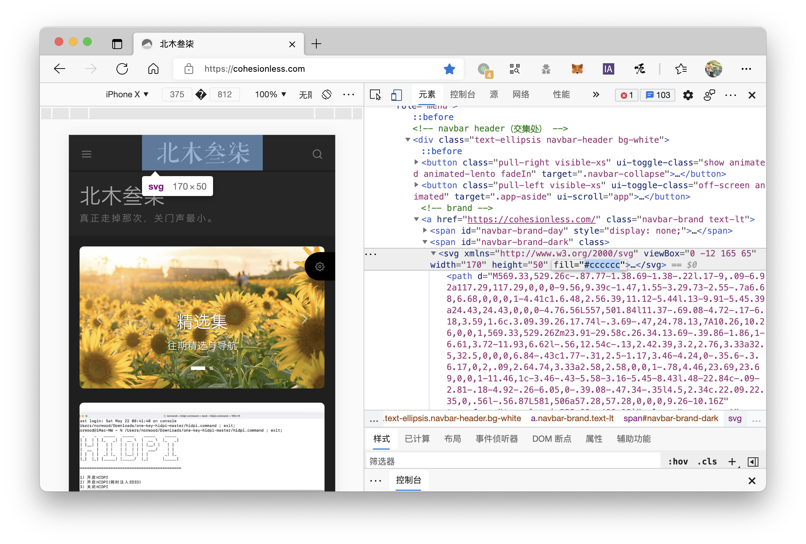Select the #cccccc fill color value
Image resolution: width=806 pixels, height=544 pixels.
[602, 265]
